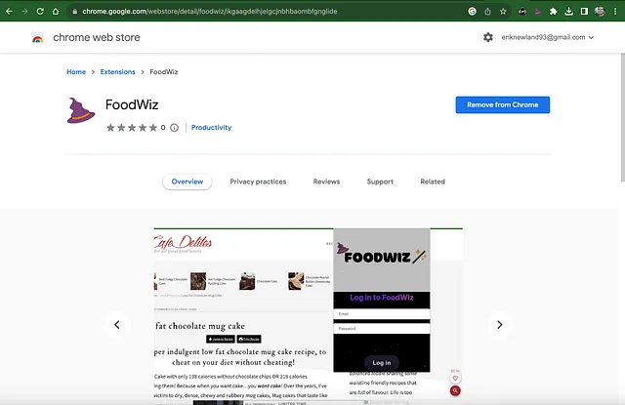Open Chrome Web Store settings gear
The width and height of the screenshot is (625, 405).
(x=488, y=37)
